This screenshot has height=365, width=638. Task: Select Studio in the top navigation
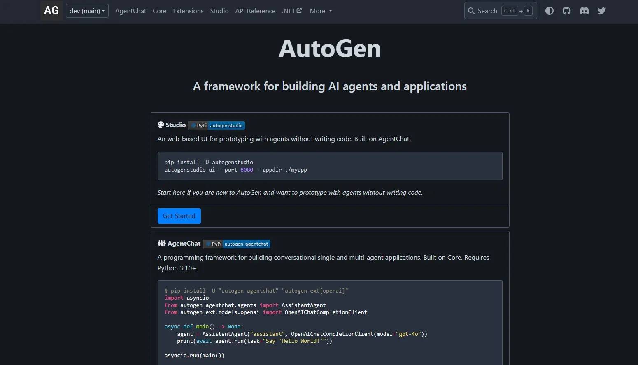(219, 11)
